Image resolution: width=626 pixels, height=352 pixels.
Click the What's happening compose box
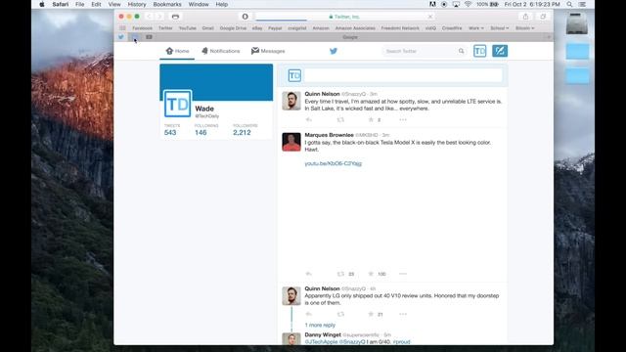[x=403, y=75]
